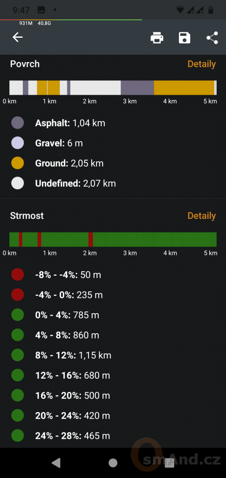Open Detaily for Strmost section

click(x=202, y=216)
